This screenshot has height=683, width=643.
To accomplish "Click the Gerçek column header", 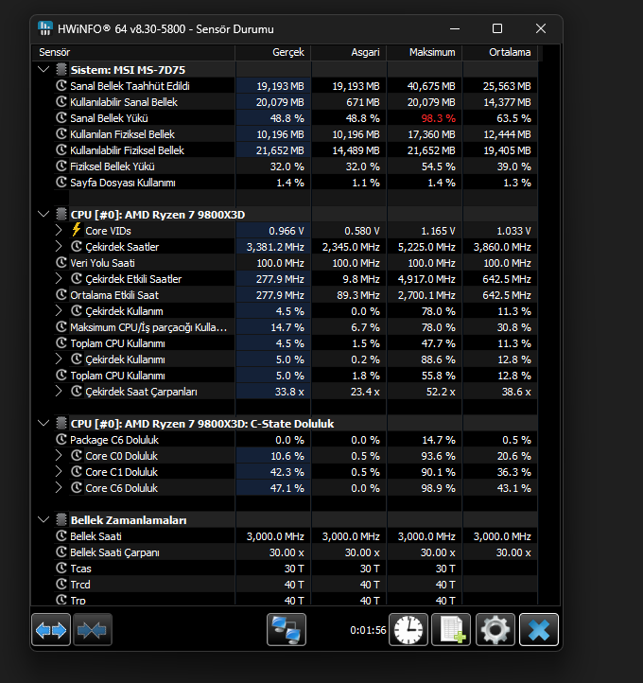I will pos(273,52).
